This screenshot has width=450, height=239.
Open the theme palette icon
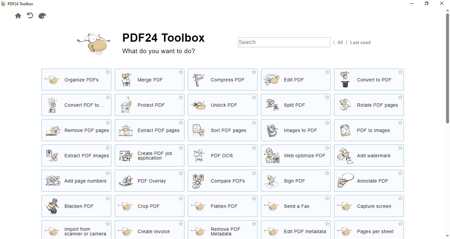coord(42,16)
